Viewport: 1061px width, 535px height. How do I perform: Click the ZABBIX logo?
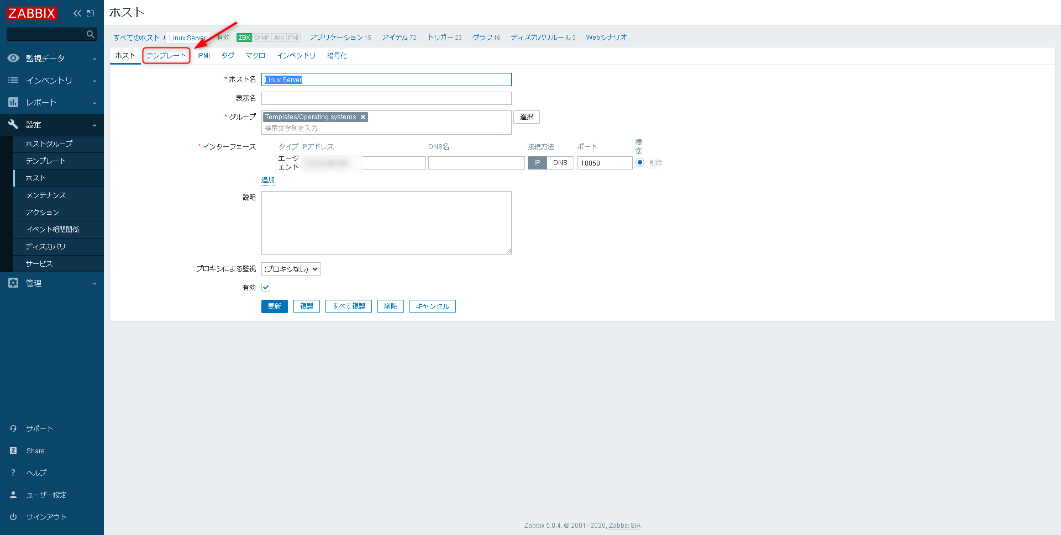(31, 13)
